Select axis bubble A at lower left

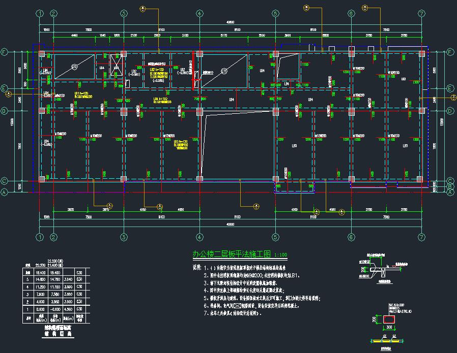coord(4,192)
